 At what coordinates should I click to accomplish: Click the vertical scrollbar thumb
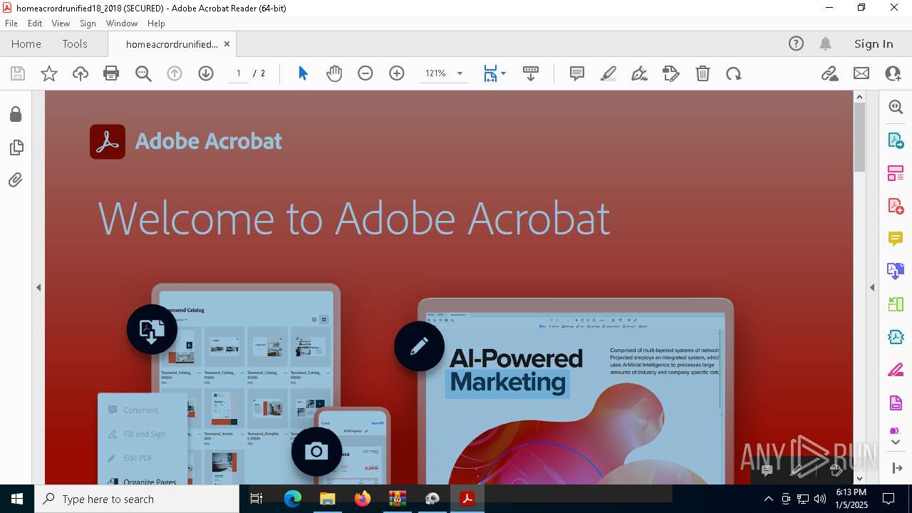(859, 137)
